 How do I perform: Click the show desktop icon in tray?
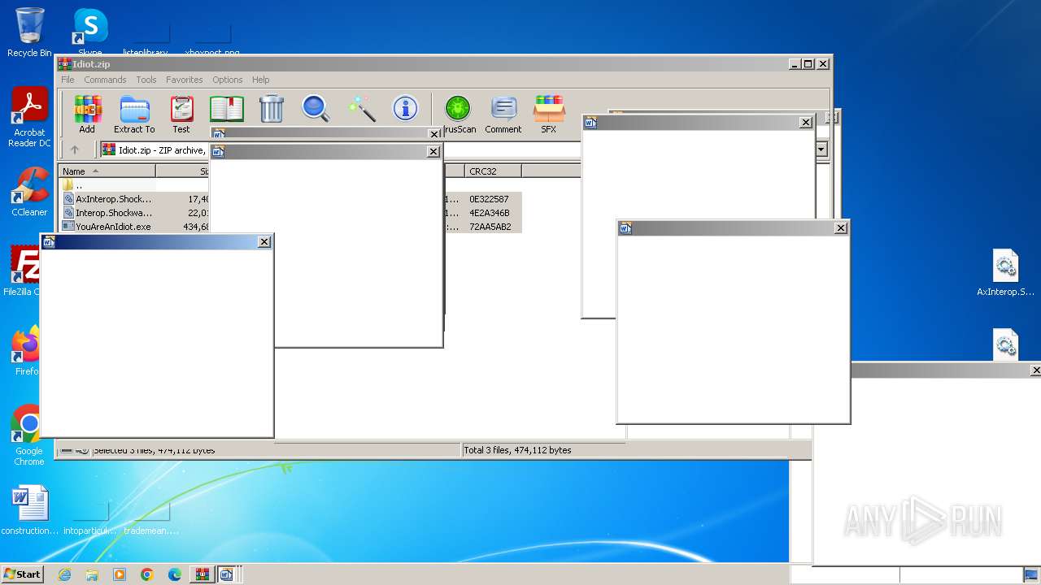pyautogui.click(x=1031, y=574)
